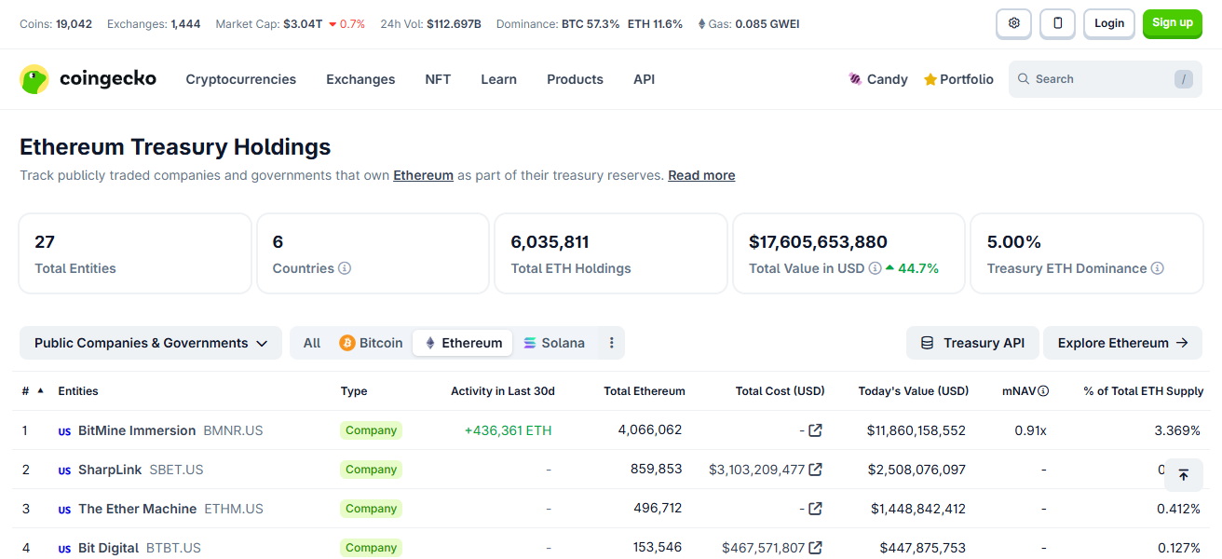
Task: Enable the All assets filter
Action: (x=311, y=343)
